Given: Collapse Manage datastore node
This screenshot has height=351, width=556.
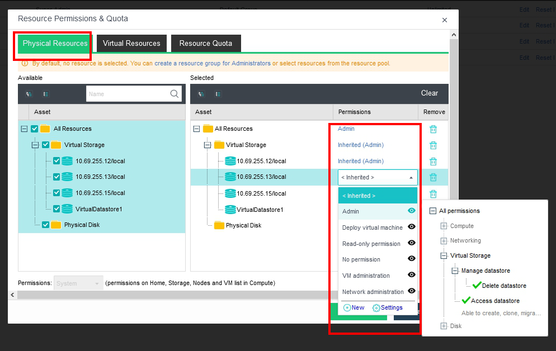Looking at the screenshot, I should 455,271.
